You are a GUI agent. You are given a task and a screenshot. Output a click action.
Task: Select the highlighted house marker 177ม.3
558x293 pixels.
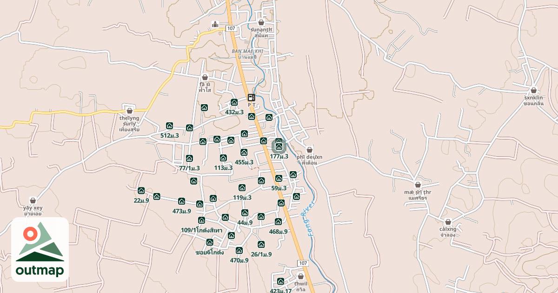(279, 147)
